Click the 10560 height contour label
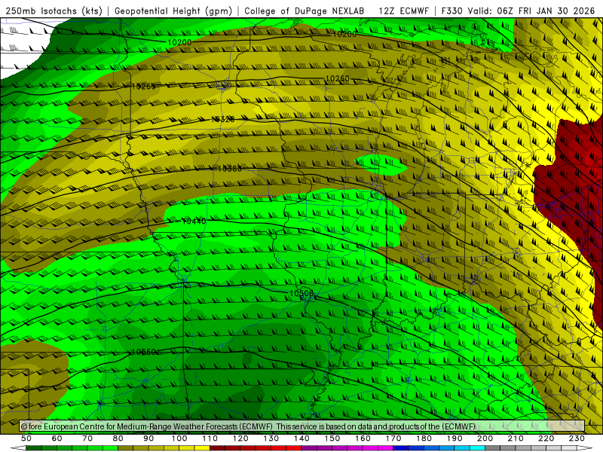The image size is (603, 452). click(x=144, y=352)
